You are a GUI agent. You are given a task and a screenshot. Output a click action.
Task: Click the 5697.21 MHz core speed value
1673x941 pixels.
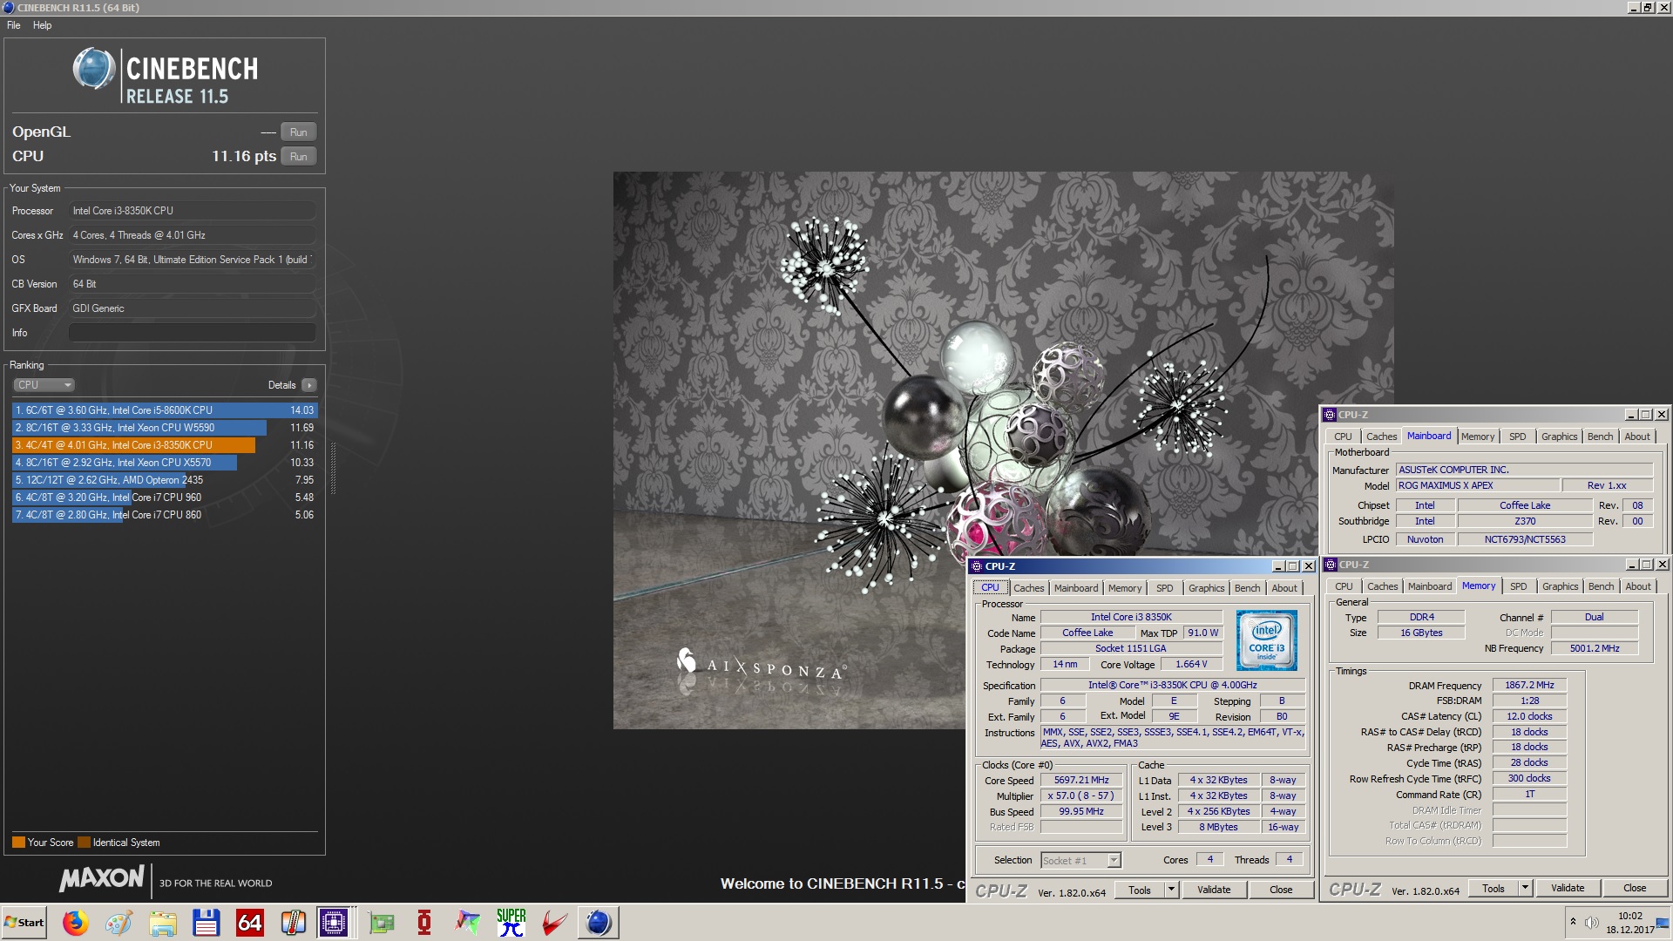[1081, 781]
